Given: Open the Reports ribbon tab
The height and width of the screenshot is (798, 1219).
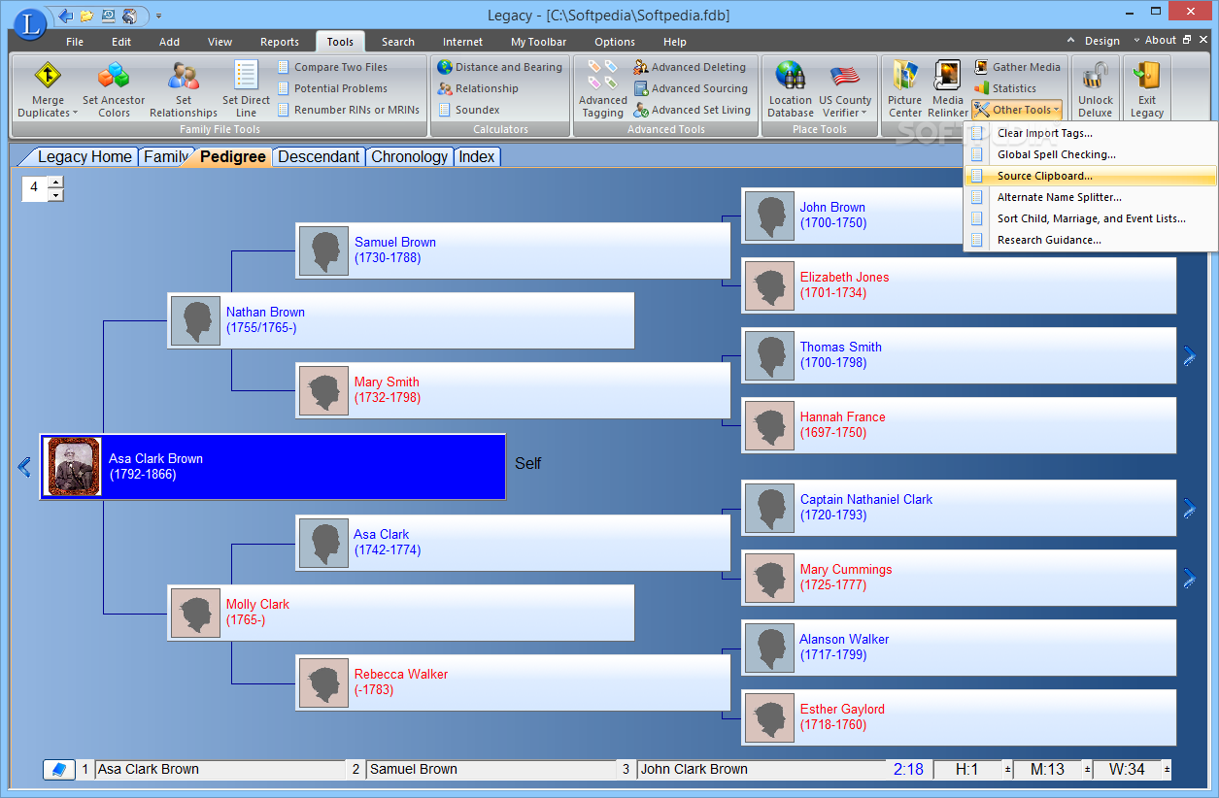Looking at the screenshot, I should tap(280, 42).
